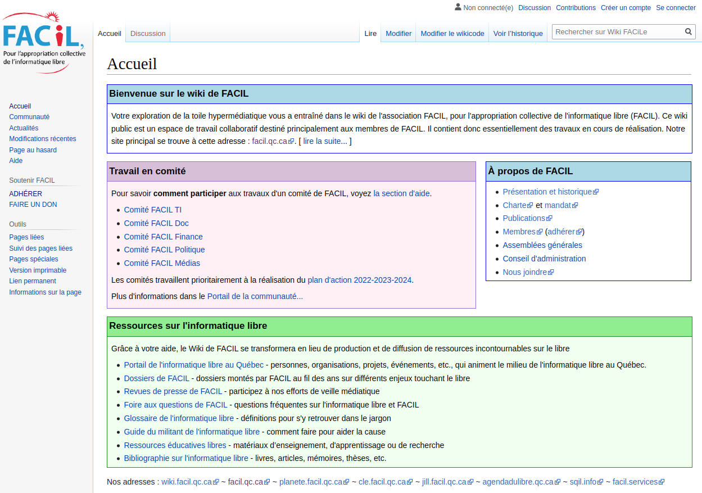Click planete.facil.qc.ca link
702x493 pixels.
tap(314, 482)
